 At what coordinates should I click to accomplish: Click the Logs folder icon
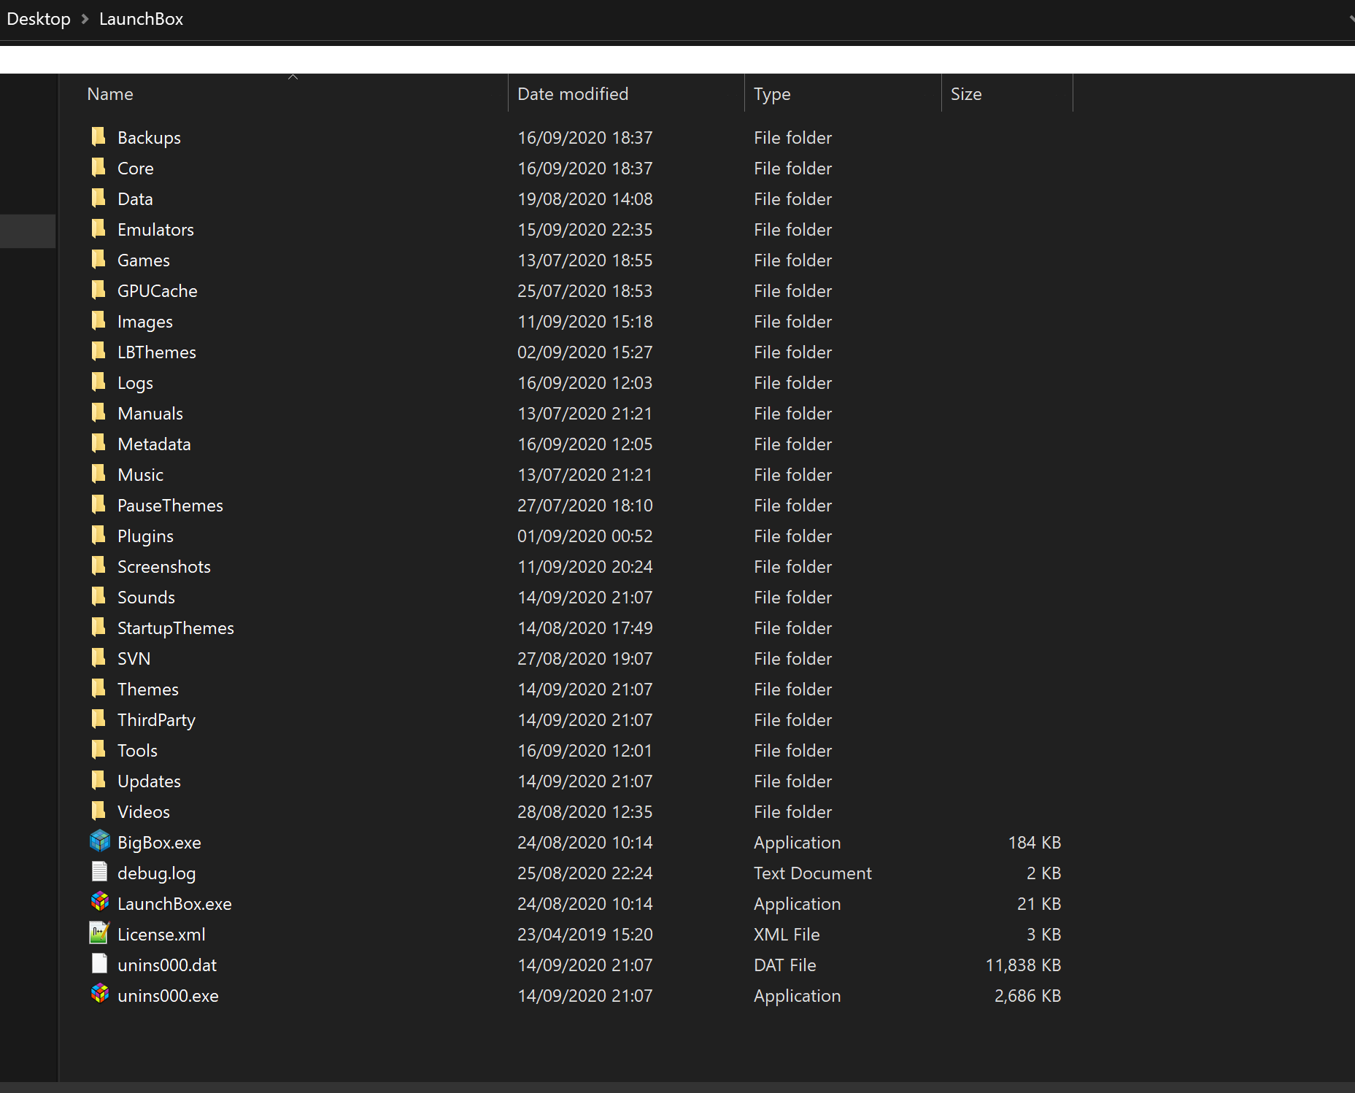click(99, 382)
